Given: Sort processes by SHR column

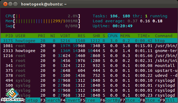Looking at the screenshot, I should (x=96, y=36).
